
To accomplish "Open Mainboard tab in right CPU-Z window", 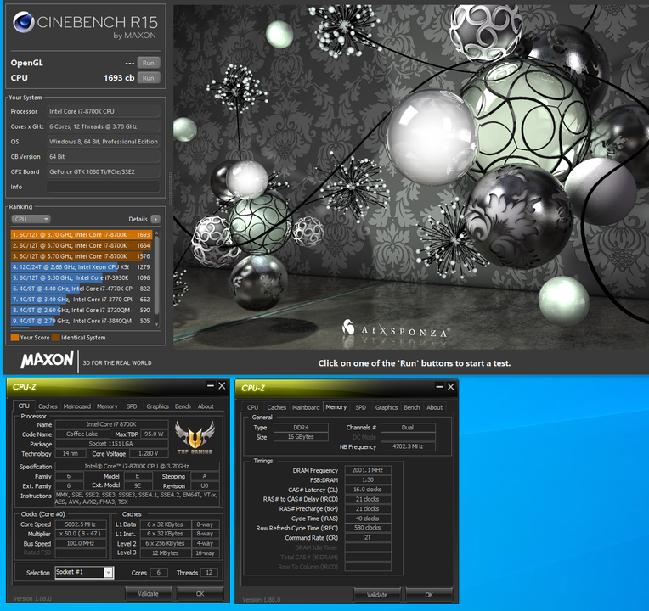I will 306,407.
